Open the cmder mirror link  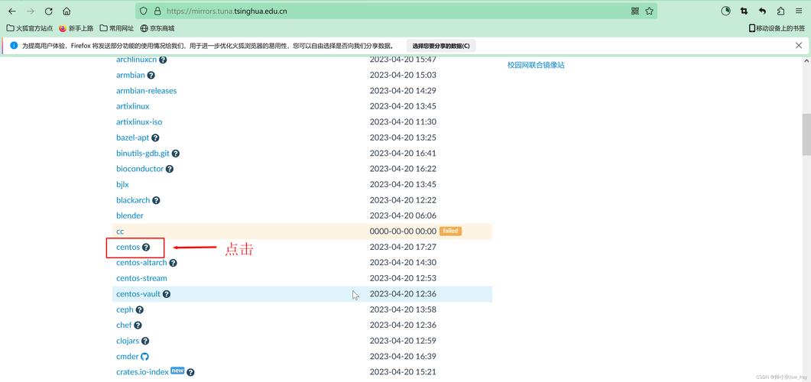click(x=127, y=357)
